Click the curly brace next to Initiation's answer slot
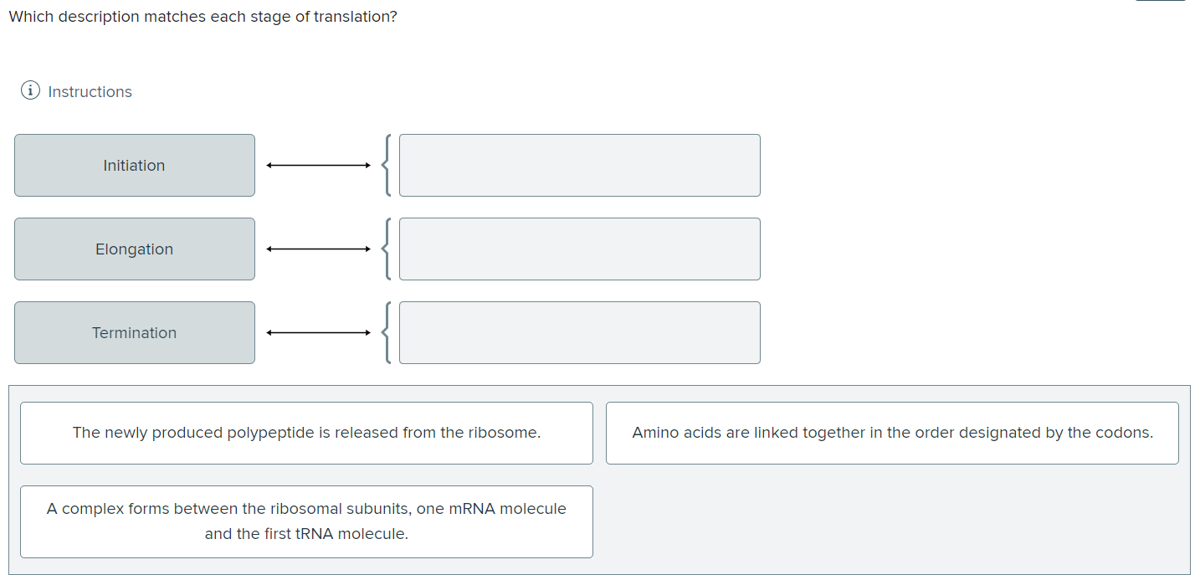The width and height of the screenshot is (1195, 575). [x=387, y=165]
